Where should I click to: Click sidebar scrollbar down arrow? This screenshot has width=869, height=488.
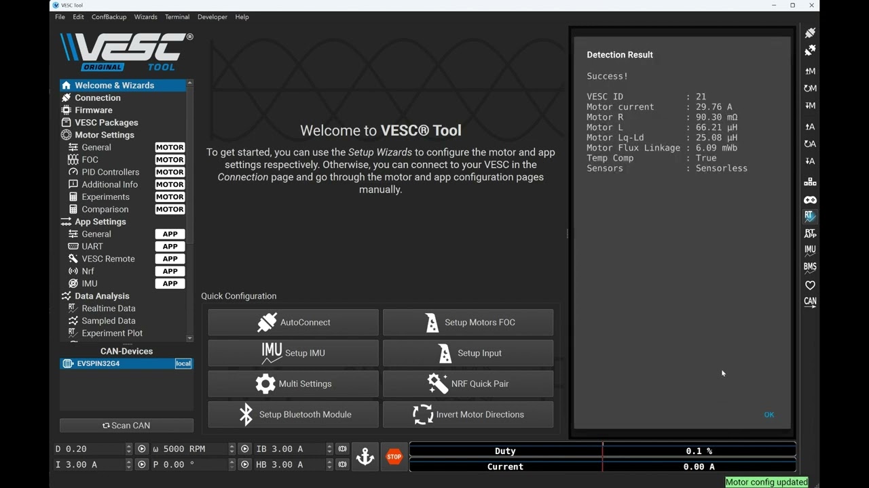189,338
